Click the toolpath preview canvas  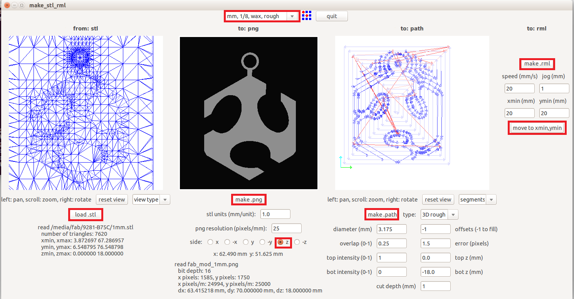pyautogui.click(x=412, y=113)
